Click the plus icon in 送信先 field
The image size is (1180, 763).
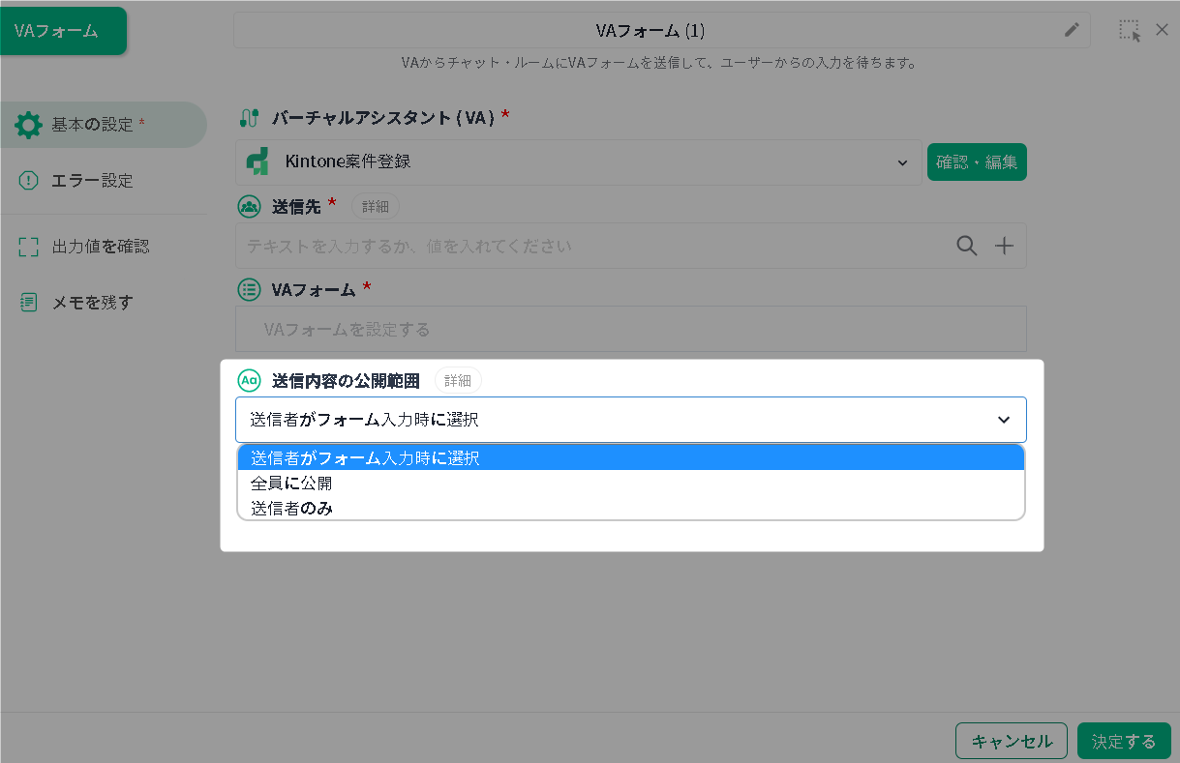pos(1005,246)
